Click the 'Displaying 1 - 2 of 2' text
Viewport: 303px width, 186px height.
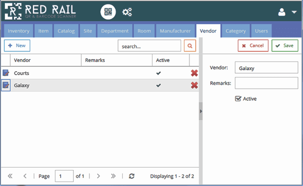pos(172,176)
